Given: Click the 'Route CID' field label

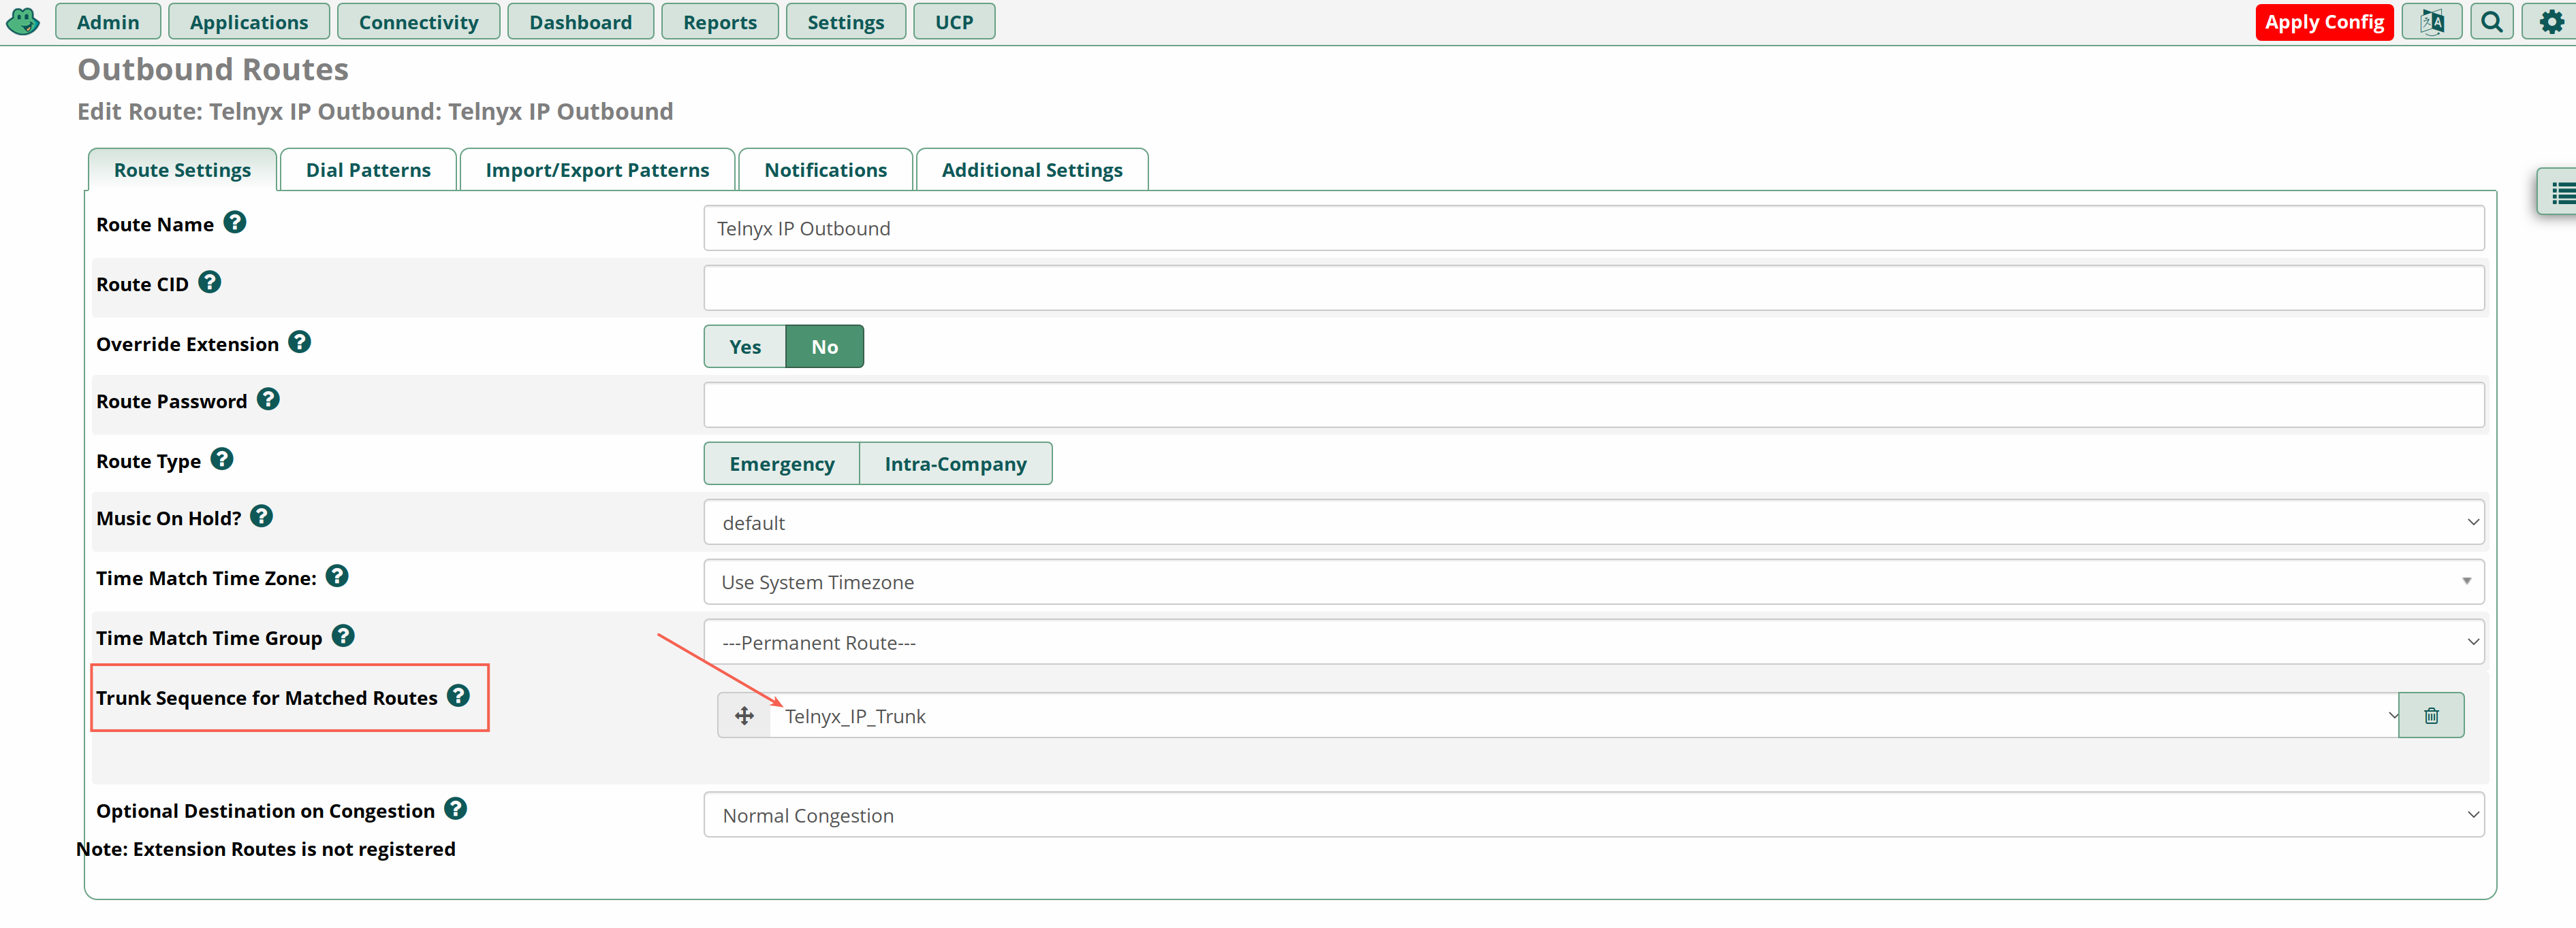Looking at the screenshot, I should [142, 284].
